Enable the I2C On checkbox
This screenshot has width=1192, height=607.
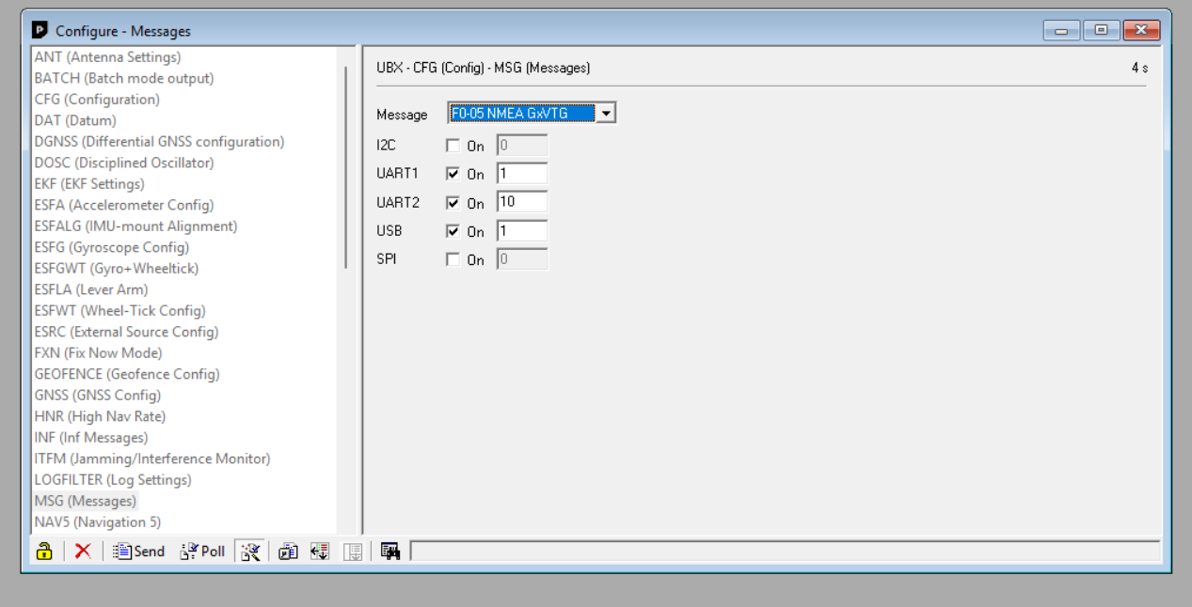pyautogui.click(x=453, y=146)
